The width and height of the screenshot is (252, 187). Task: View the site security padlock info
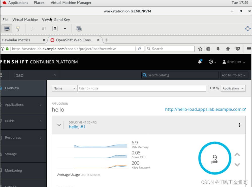[7, 49]
